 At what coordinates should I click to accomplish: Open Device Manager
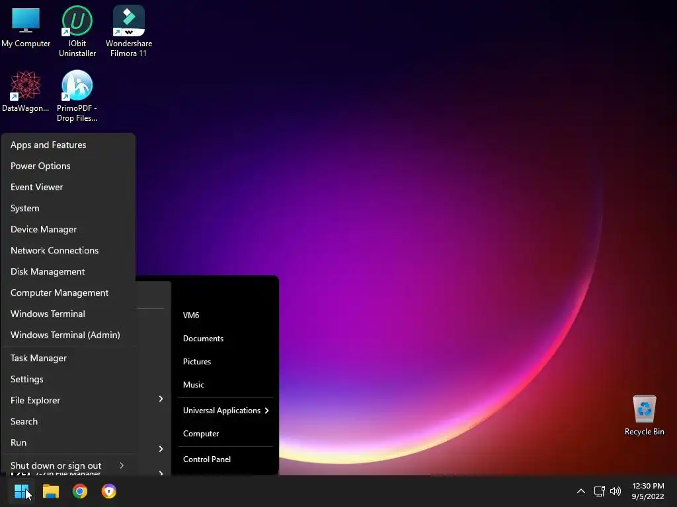68,229
